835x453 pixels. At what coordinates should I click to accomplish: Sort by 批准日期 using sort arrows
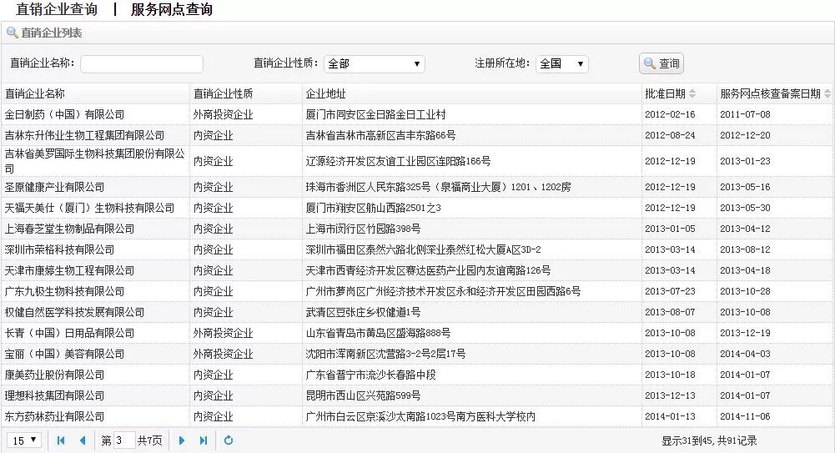tap(692, 93)
